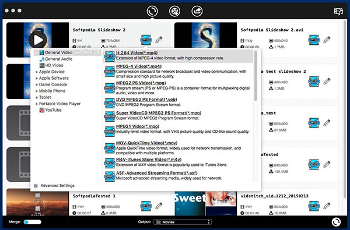Open the Convert tab icon in top bar
Image resolution: width=350 pixels, height=230 pixels.
click(152, 11)
